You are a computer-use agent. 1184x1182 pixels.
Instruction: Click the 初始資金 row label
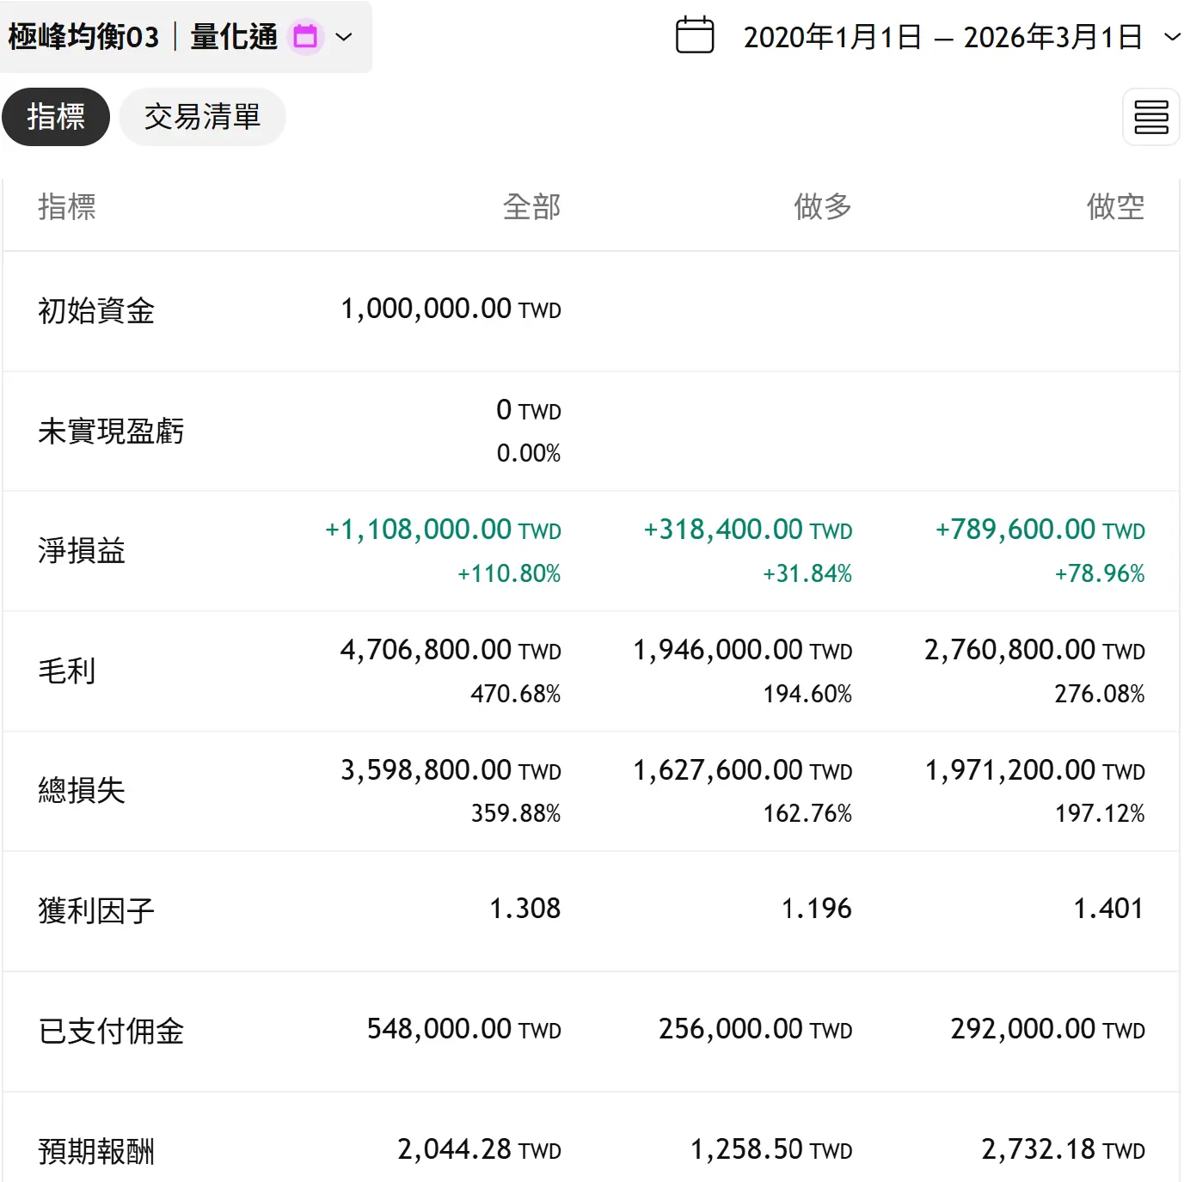point(96,311)
